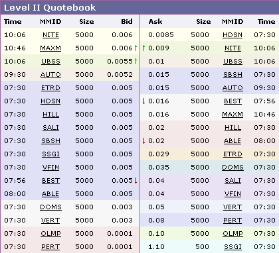Click red down arrow beside BEST ask 0.016
This screenshot has width=279, height=253.
(143, 101)
